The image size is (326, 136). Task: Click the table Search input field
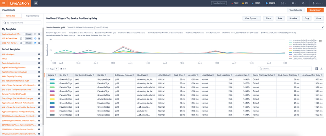[x=285, y=69]
